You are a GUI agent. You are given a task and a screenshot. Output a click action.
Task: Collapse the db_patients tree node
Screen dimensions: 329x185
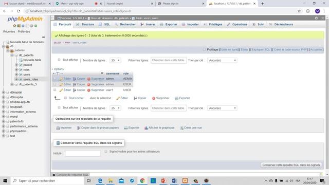(12, 55)
